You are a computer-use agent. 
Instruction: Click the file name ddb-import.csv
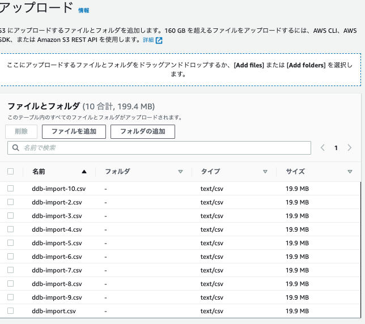coord(54,311)
